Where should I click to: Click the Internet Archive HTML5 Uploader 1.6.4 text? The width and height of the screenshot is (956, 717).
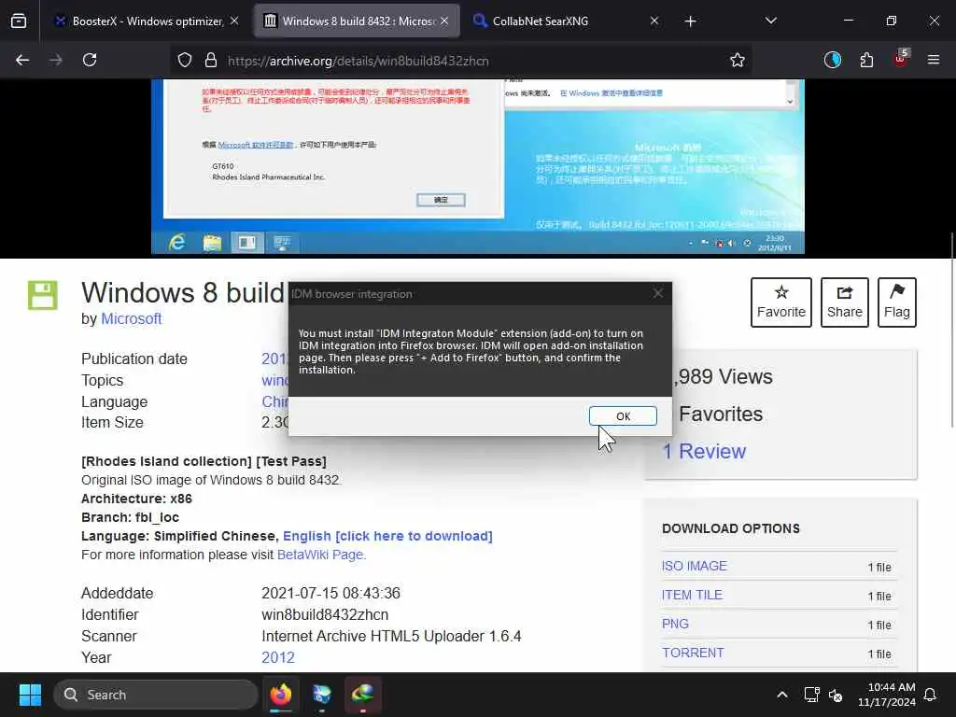pos(391,636)
